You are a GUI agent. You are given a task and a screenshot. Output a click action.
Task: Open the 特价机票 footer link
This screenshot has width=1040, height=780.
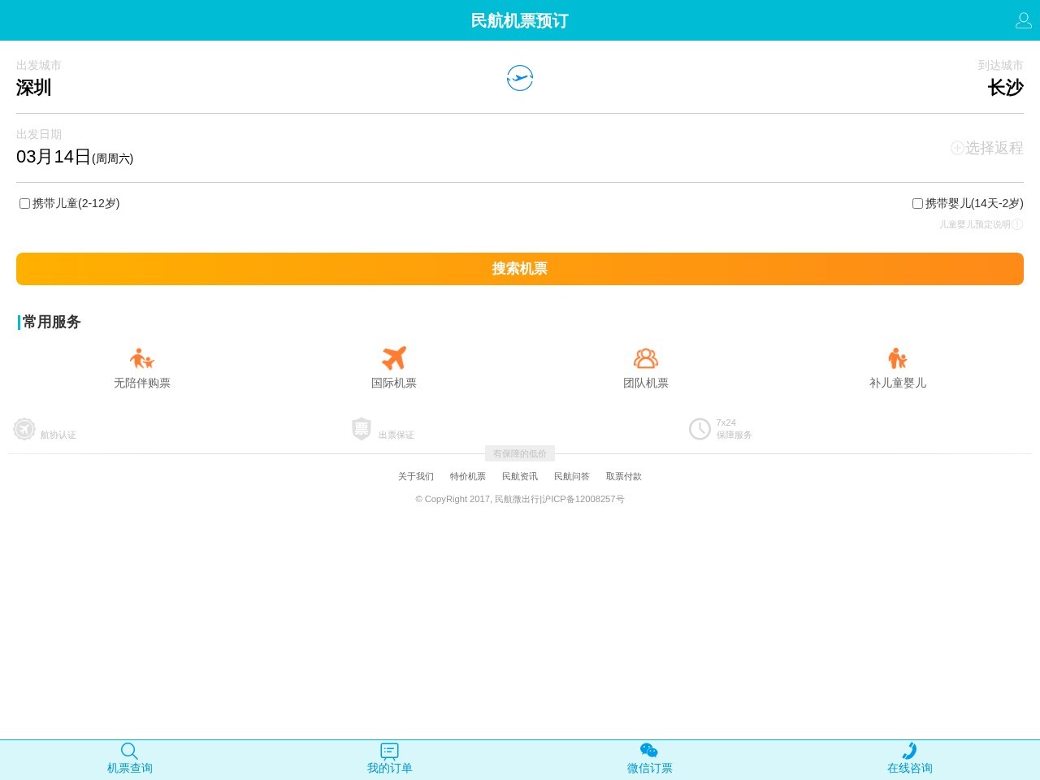(x=468, y=476)
